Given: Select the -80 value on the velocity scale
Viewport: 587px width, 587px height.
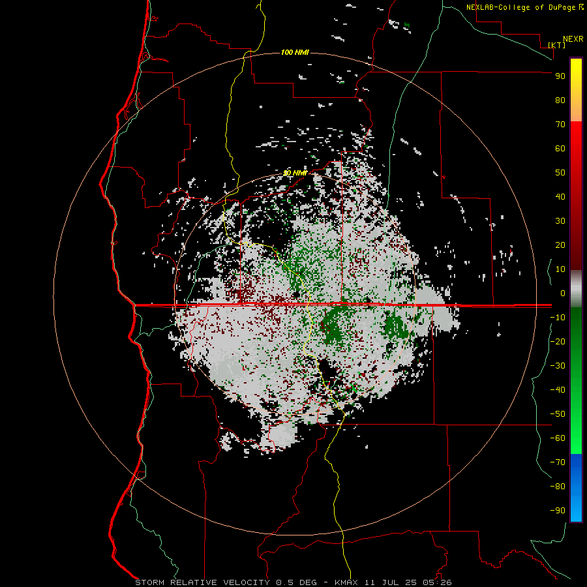Looking at the screenshot, I should (x=558, y=487).
